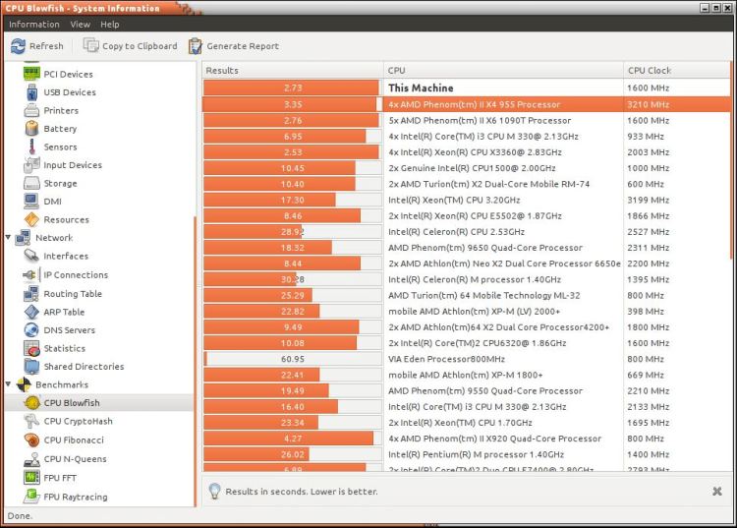
Task: Select the CPU Fibonacci shell icon
Action: click(31, 440)
